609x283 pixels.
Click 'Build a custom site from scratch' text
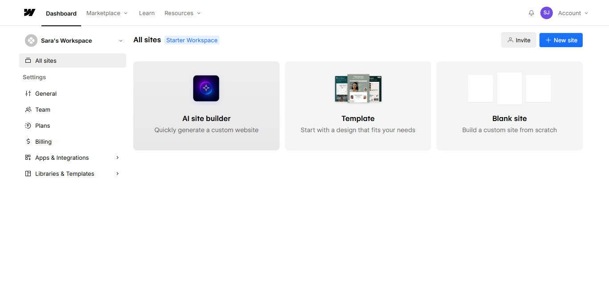510,130
